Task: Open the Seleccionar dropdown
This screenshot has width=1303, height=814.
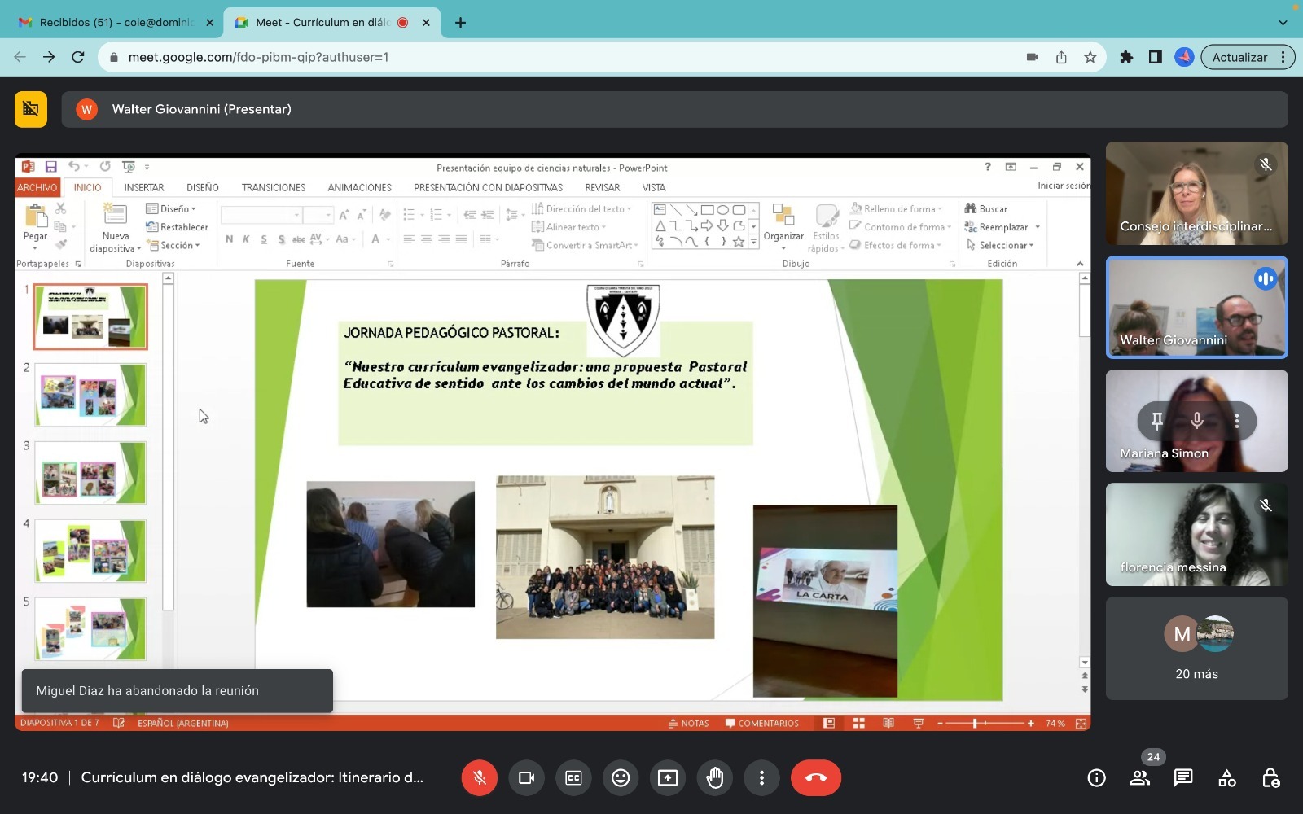Action: point(1000,245)
